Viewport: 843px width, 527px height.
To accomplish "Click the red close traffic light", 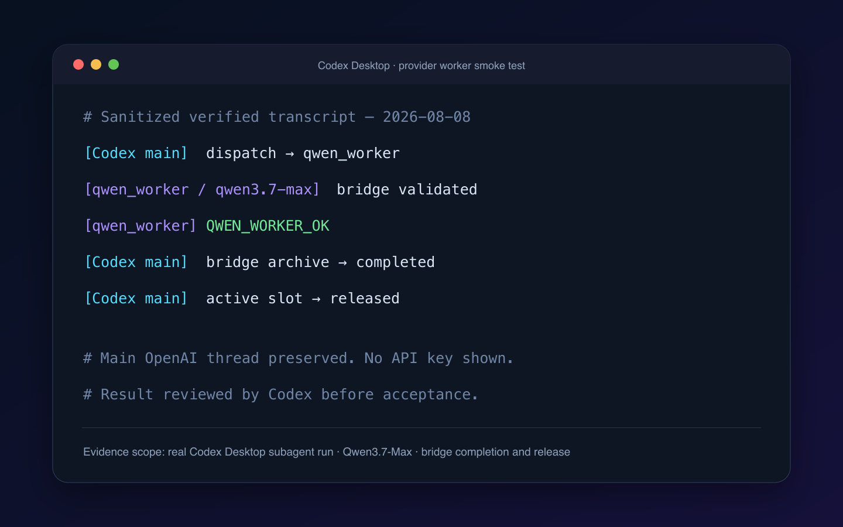I will (x=78, y=64).
